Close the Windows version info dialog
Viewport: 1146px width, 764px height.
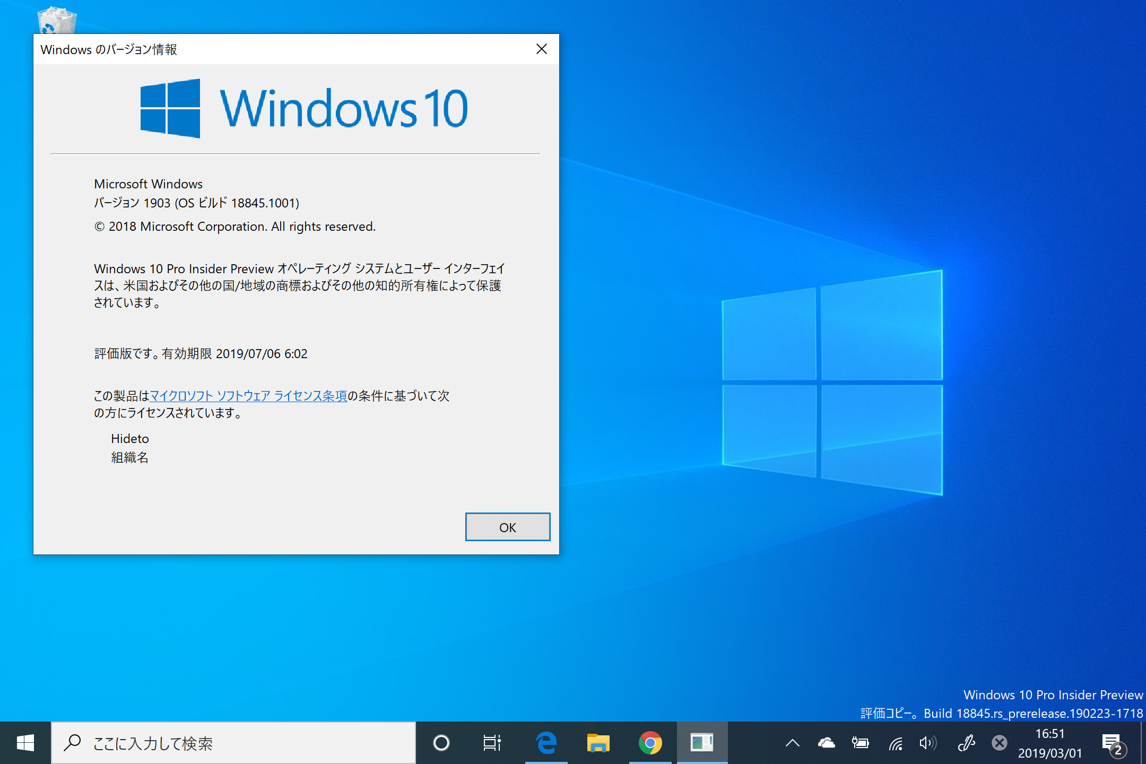click(541, 49)
